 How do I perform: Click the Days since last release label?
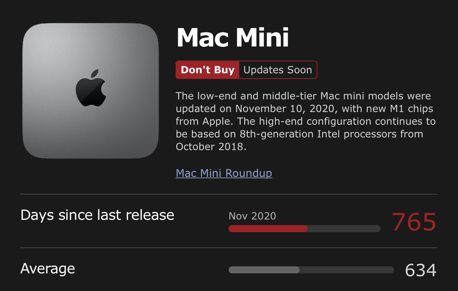point(97,215)
